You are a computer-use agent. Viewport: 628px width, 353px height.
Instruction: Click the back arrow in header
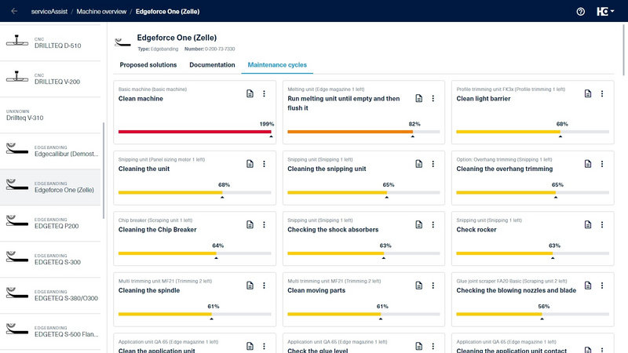pyautogui.click(x=14, y=12)
